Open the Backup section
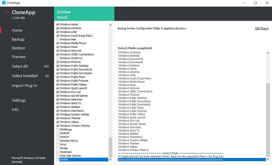The image size is (272, 165). pos(18,39)
